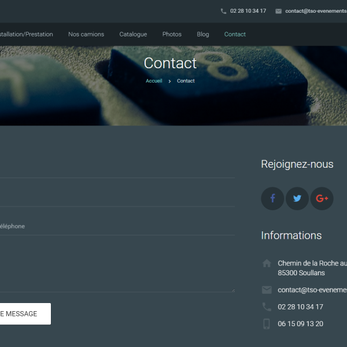Click the Téléphone input field
The image size is (347, 347).
point(116,226)
